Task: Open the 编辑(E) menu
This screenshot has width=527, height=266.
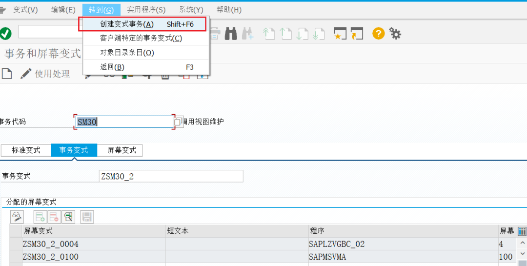Action: [x=63, y=10]
